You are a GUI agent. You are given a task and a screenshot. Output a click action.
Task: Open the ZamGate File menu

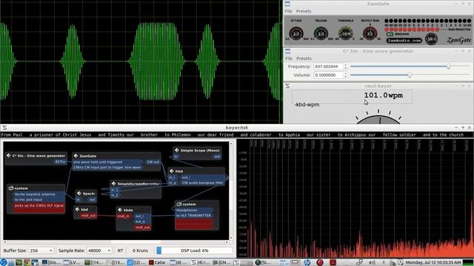(288, 11)
